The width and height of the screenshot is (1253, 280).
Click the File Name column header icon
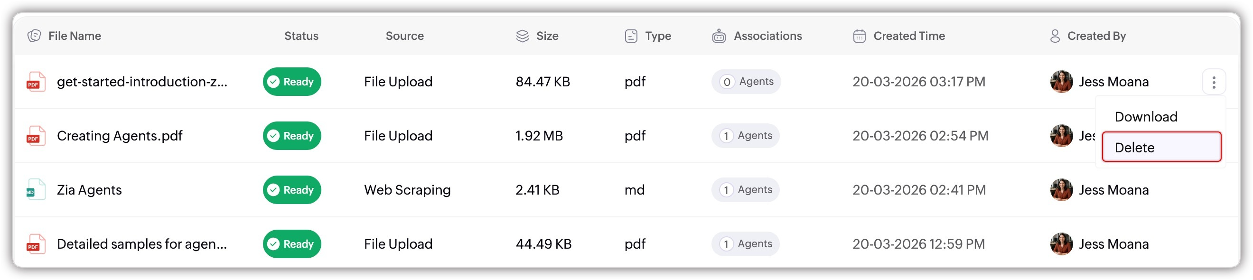point(34,36)
